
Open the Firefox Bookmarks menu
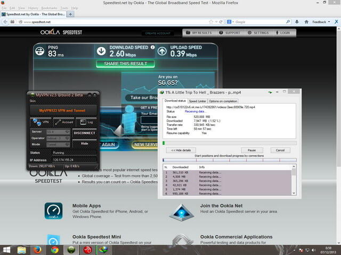(49, 8)
